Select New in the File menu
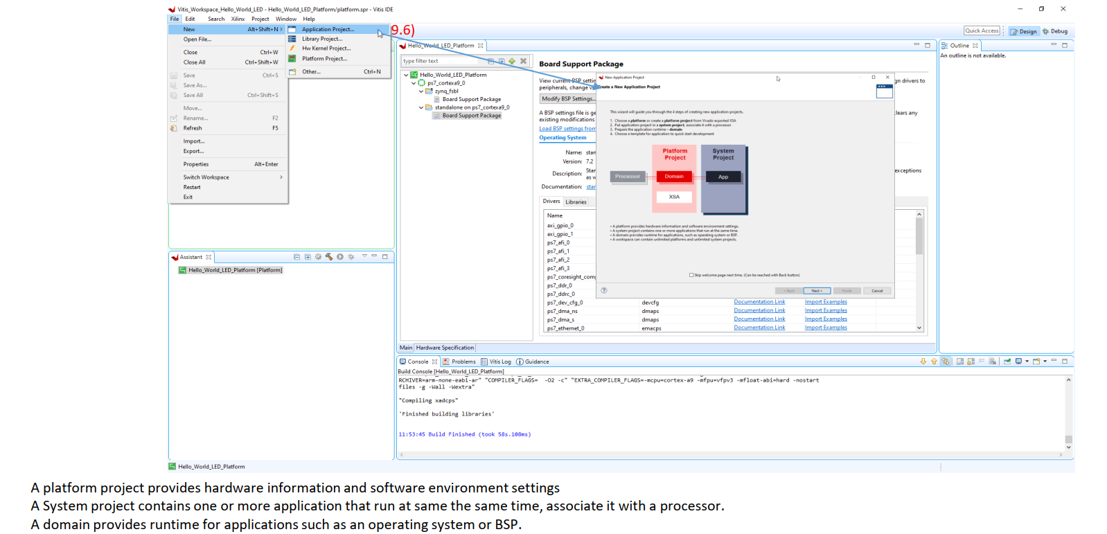The image size is (1107, 534). coord(227,29)
